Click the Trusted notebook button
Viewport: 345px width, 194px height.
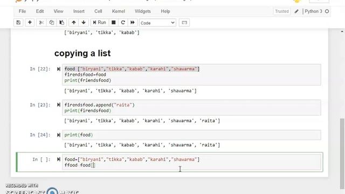point(282,11)
